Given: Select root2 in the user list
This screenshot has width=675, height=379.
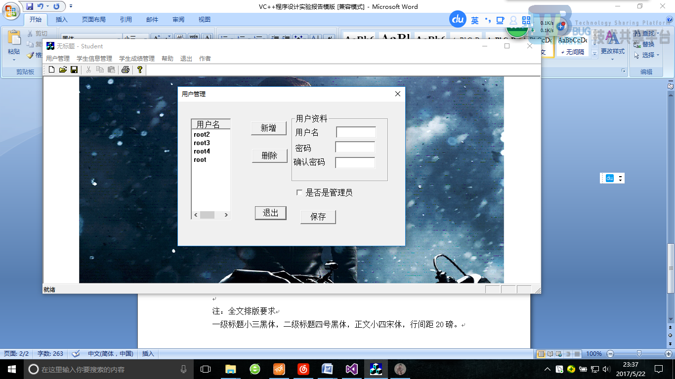Looking at the screenshot, I should click(202, 135).
